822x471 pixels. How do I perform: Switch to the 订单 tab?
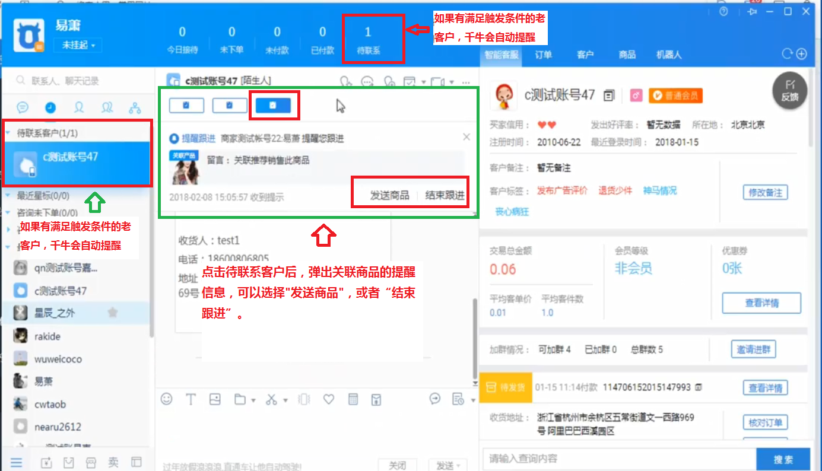[x=543, y=55]
